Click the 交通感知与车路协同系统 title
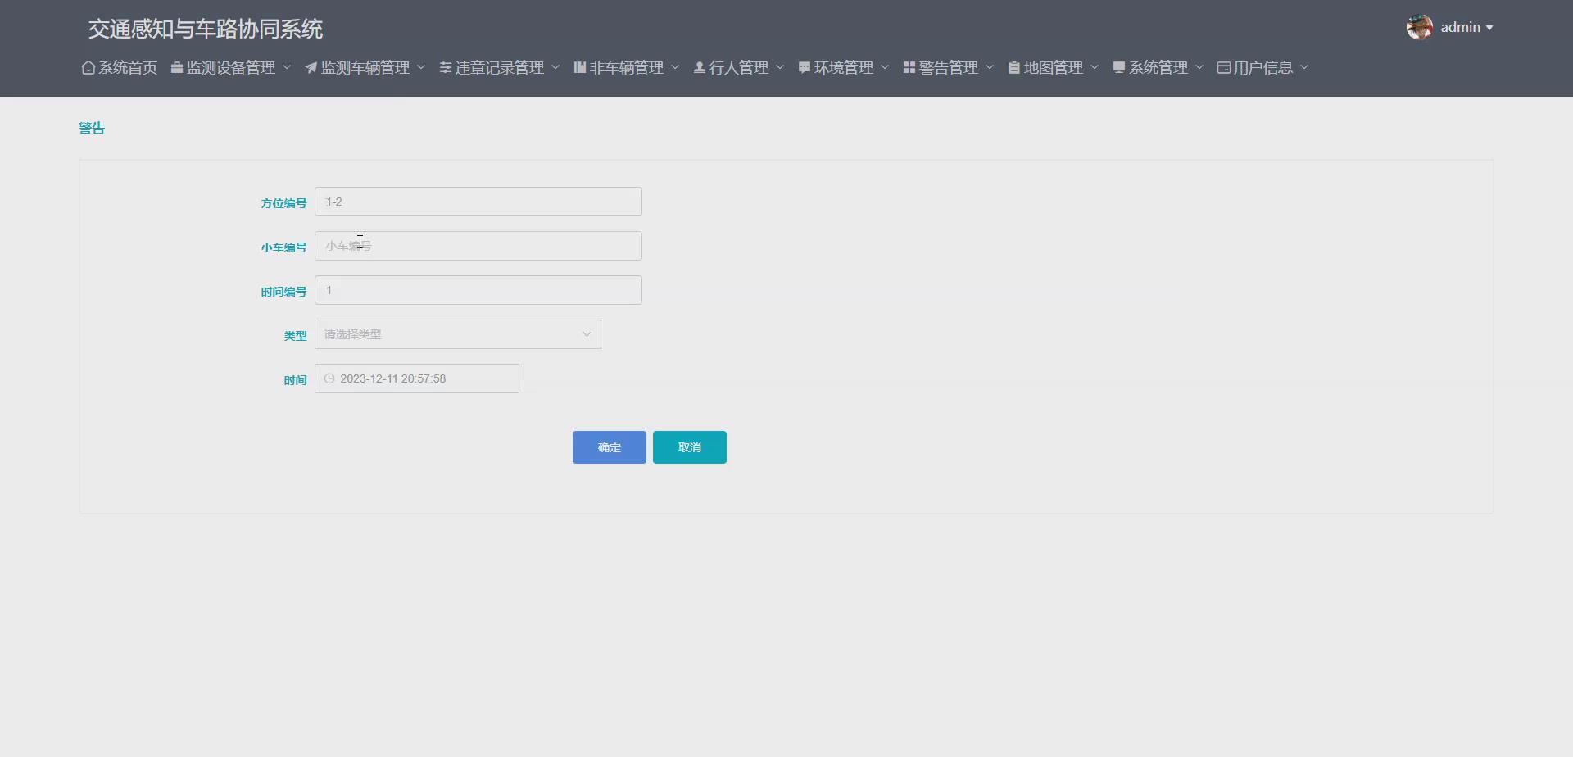 [206, 29]
